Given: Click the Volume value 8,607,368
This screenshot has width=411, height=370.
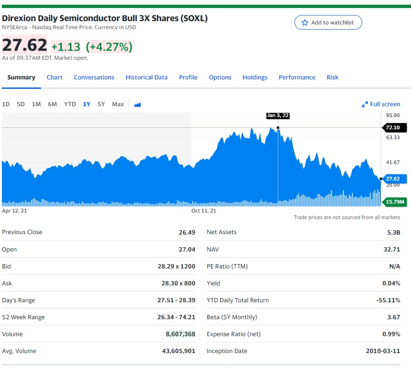Looking at the screenshot, I should (x=180, y=334).
